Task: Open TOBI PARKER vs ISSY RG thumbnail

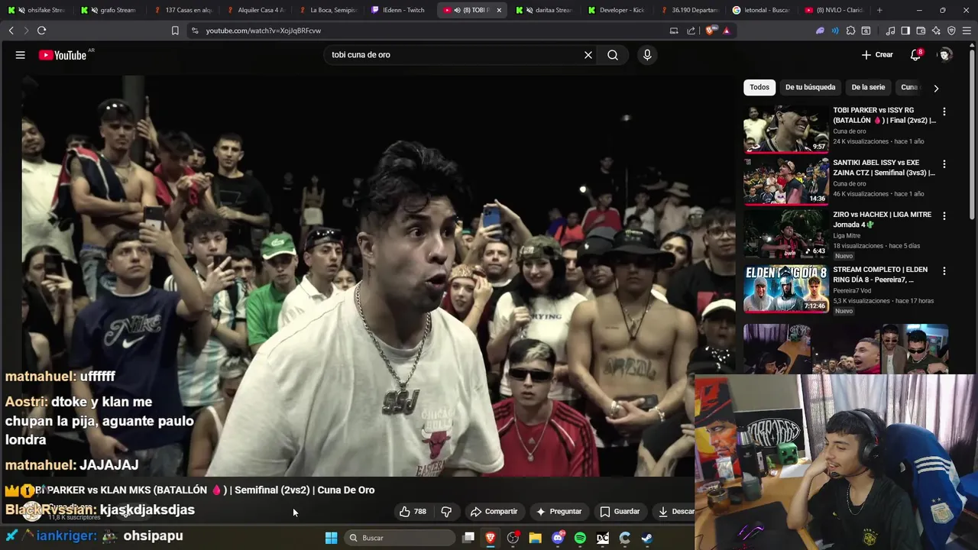Action: point(786,129)
